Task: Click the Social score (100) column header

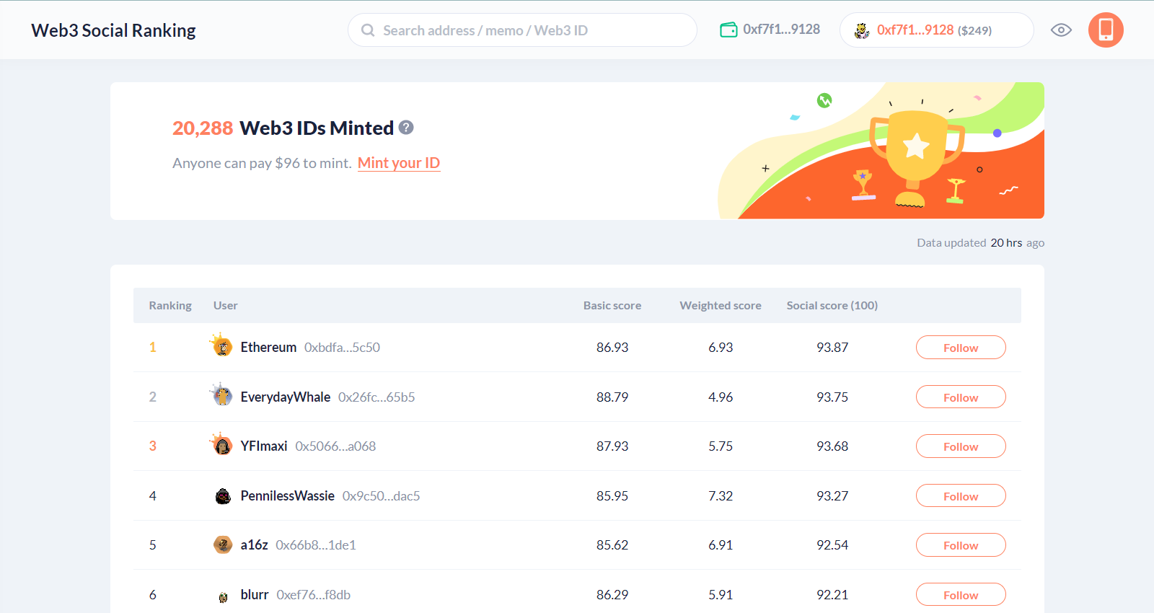Action: click(x=832, y=306)
